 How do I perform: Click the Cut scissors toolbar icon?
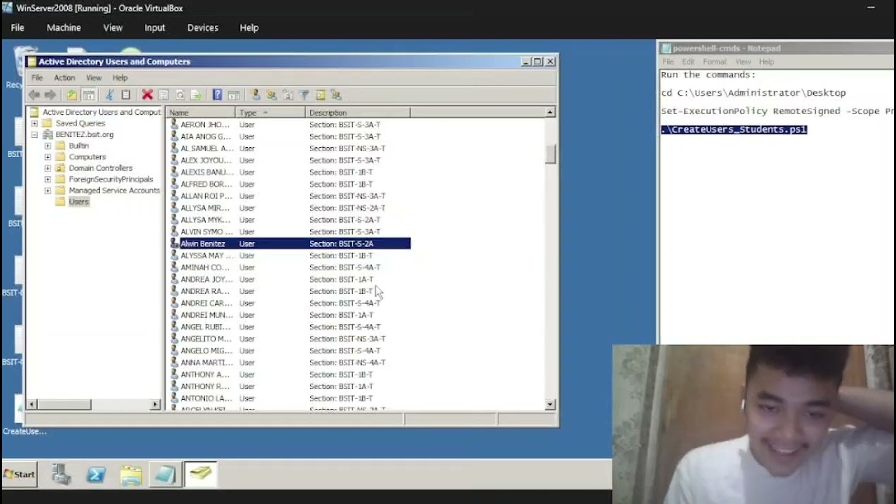point(109,94)
